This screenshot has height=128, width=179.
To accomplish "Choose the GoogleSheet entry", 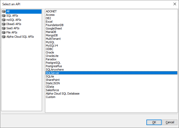I will pyautogui.click(x=54, y=29).
